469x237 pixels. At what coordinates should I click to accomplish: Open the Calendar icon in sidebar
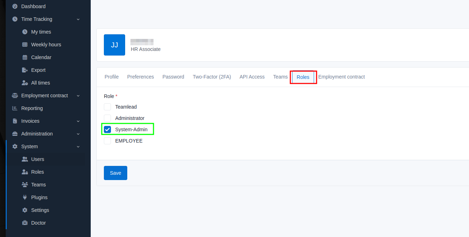point(25,57)
